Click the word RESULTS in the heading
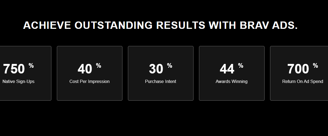 click(180, 25)
